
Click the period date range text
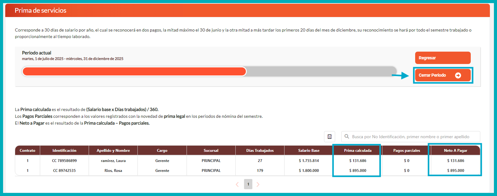[x=73, y=59]
